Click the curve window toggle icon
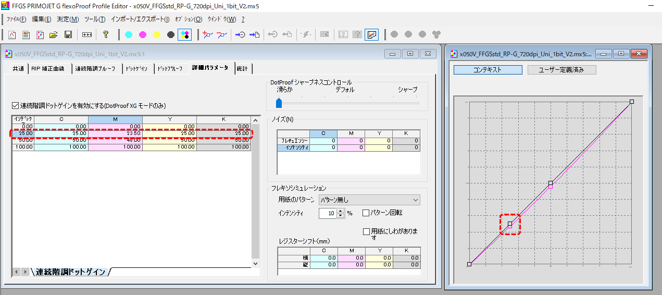662x295 pixels. point(371,34)
